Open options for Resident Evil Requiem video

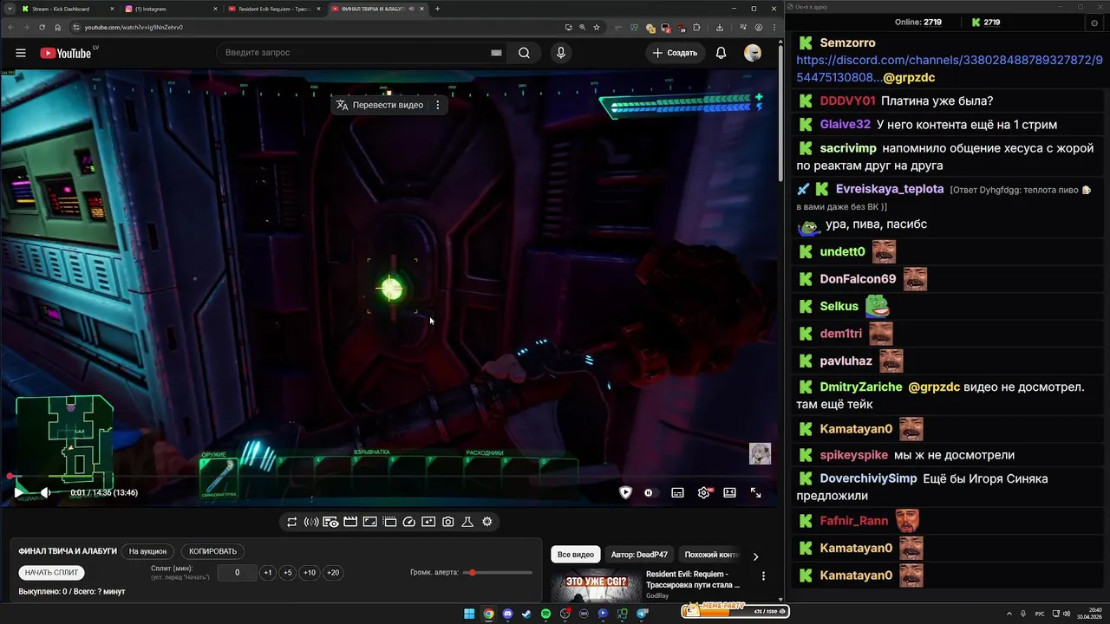[763, 575]
